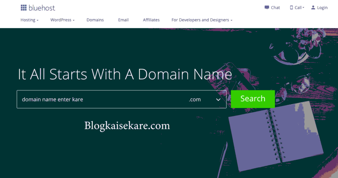Click the bluehost grid logo icon
338x178 pixels.
pyautogui.click(x=23, y=8)
